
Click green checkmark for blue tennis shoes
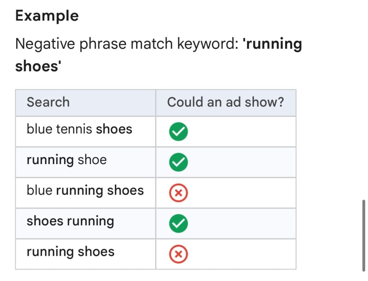click(178, 132)
